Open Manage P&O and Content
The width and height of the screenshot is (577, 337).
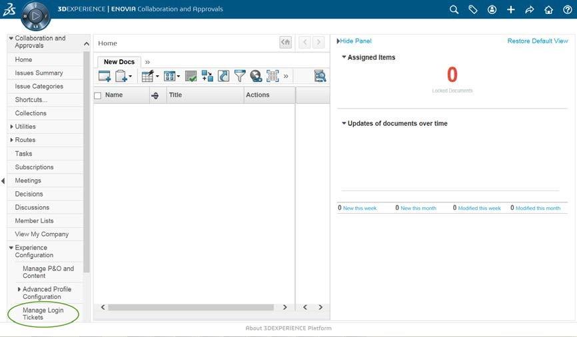[48, 272]
